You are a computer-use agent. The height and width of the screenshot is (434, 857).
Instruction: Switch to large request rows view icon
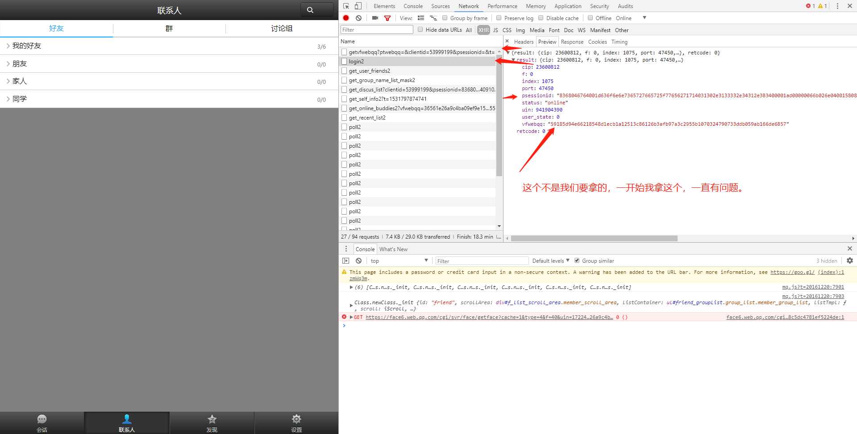421,18
